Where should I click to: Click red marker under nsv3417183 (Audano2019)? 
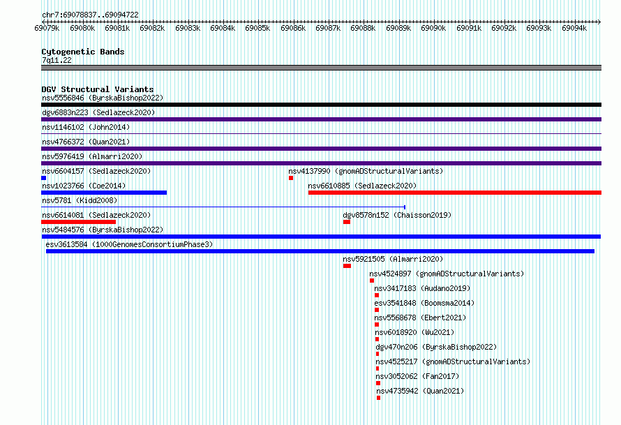click(x=377, y=295)
